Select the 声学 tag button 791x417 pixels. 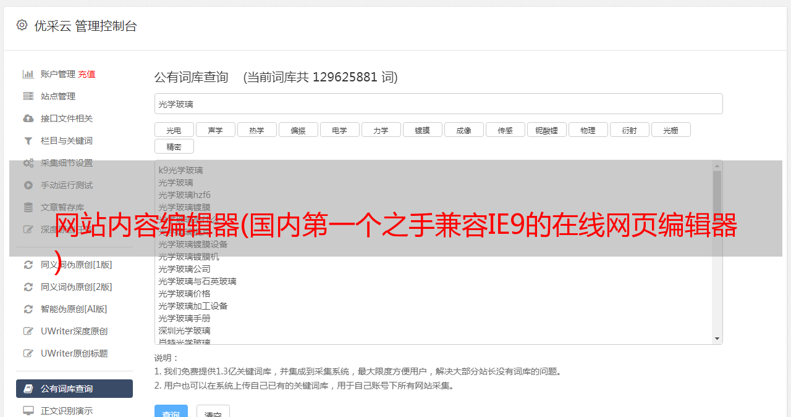point(216,130)
